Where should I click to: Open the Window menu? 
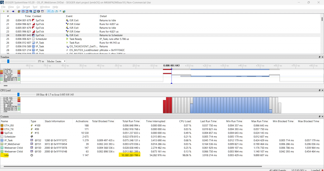pos(45,7)
